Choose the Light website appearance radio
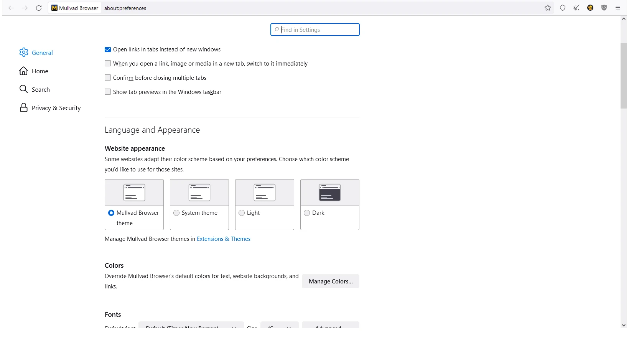Image resolution: width=629 pixels, height=349 pixels. 242,213
